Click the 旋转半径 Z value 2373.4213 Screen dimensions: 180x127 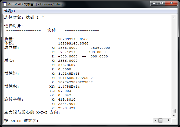[68, 108]
